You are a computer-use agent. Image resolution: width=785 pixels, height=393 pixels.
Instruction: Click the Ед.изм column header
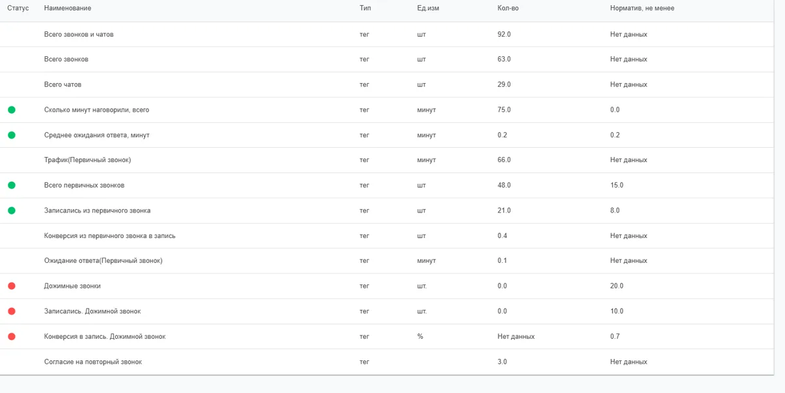pos(428,8)
